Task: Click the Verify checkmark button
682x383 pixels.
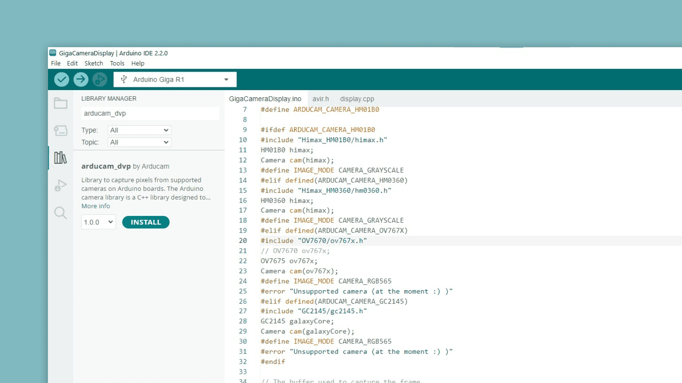Action: [61, 79]
